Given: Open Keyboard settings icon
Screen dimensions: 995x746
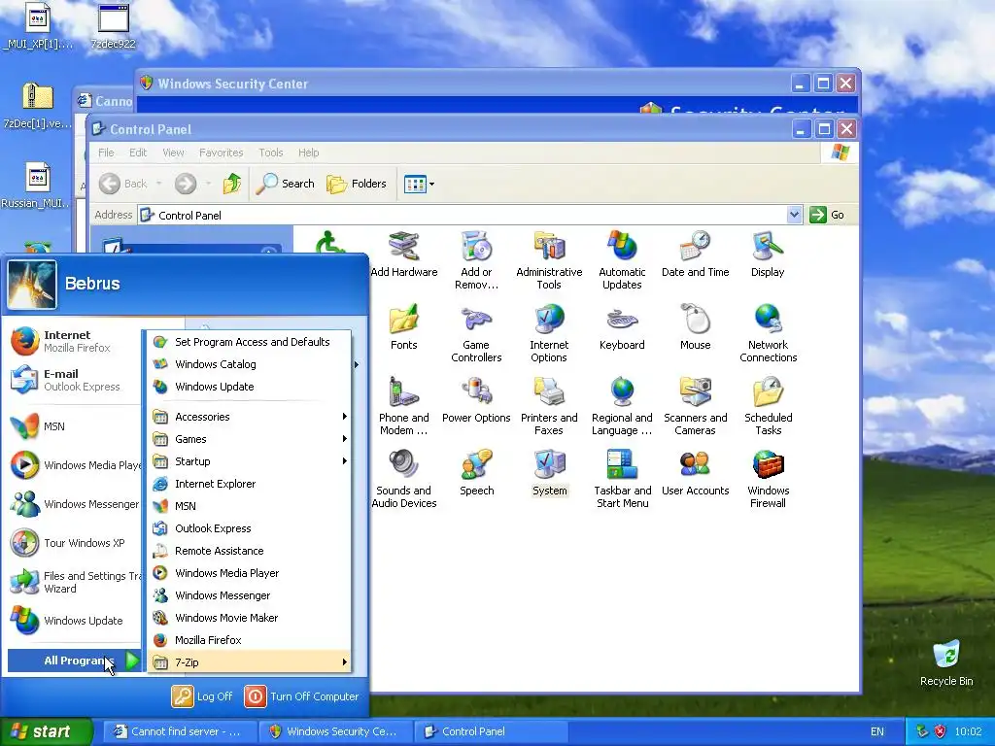Looking at the screenshot, I should pos(622,327).
